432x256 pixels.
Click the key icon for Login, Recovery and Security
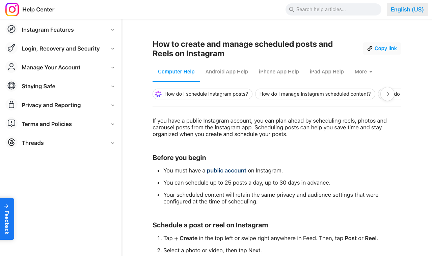click(11, 48)
